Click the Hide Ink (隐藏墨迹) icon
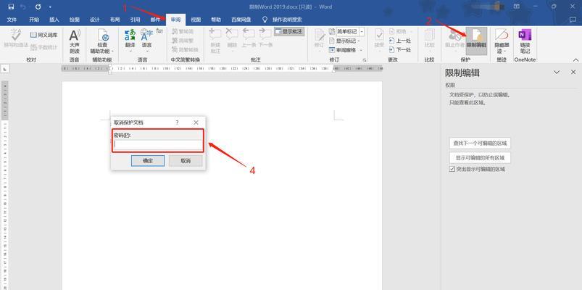The height and width of the screenshot is (290, 582). click(502, 41)
